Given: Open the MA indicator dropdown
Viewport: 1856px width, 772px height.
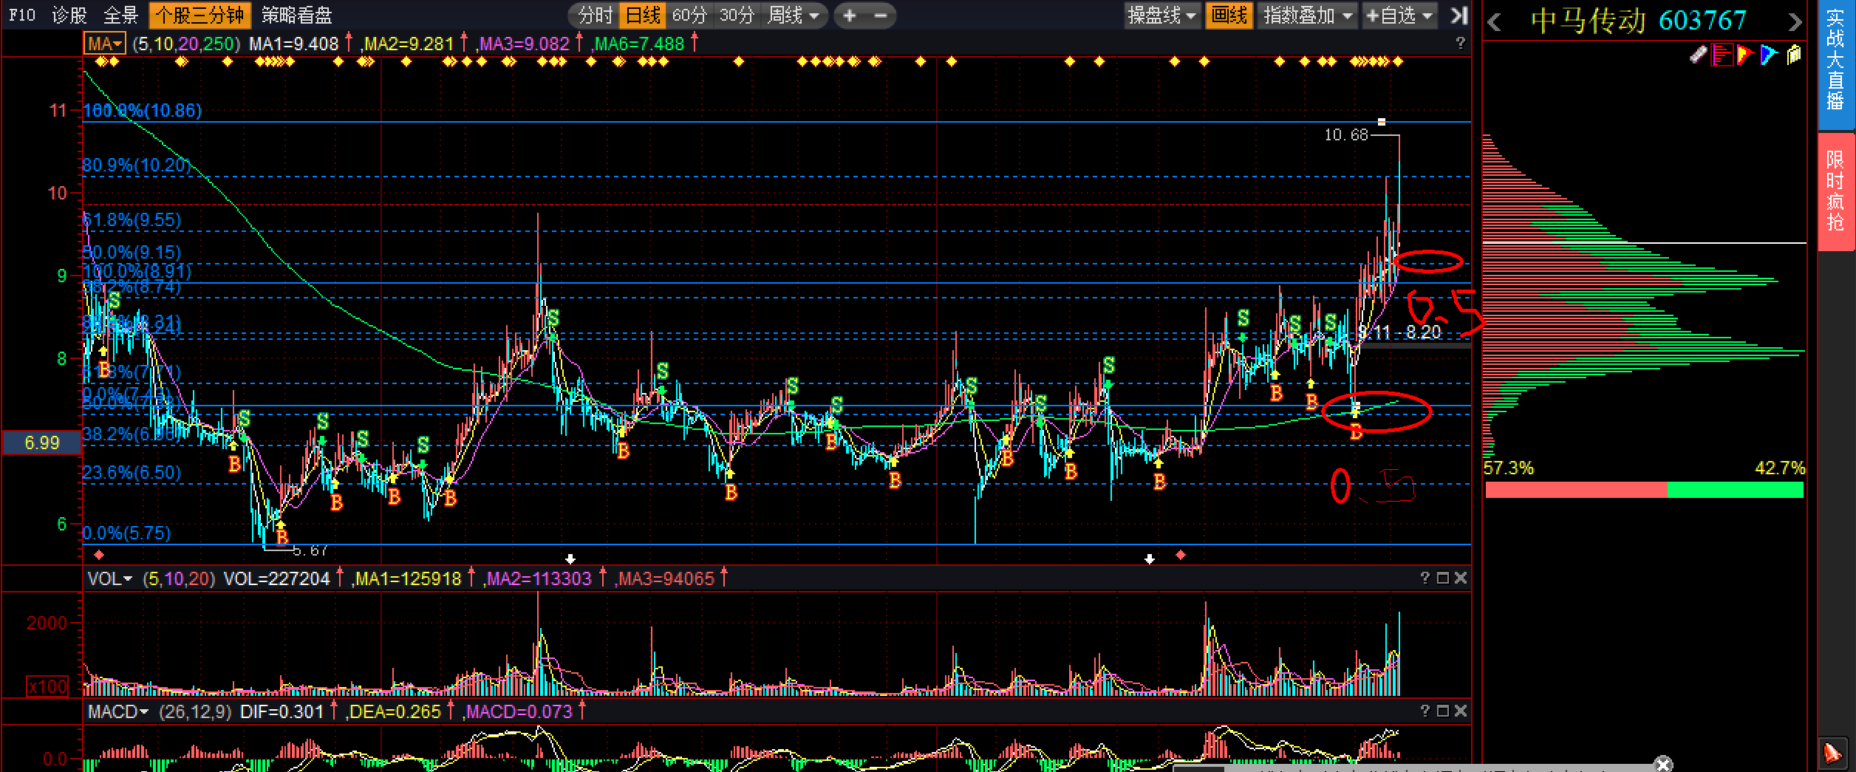Looking at the screenshot, I should pyautogui.click(x=105, y=44).
